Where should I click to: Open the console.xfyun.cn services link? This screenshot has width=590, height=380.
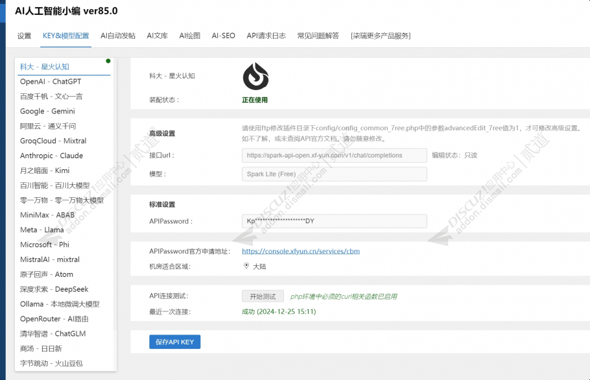[301, 251]
